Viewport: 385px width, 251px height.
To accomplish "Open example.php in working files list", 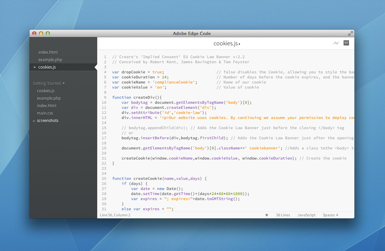I will pos(50,60).
